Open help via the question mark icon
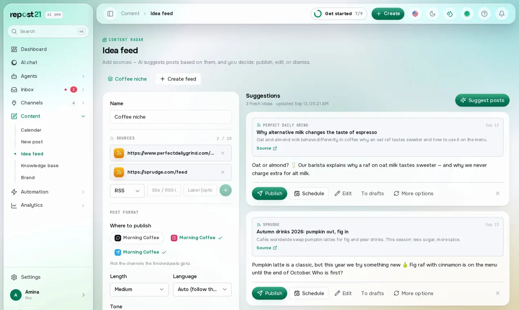Viewport: 519px width, 310px height. (x=484, y=13)
